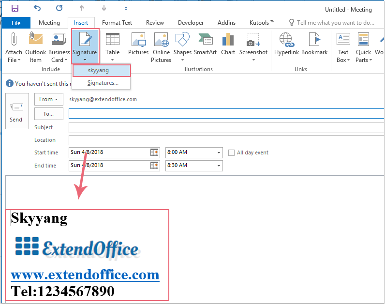Viewport: 385px width, 304px height.
Task: Expand the 8:00 AM start time dropdown
Action: 219,152
